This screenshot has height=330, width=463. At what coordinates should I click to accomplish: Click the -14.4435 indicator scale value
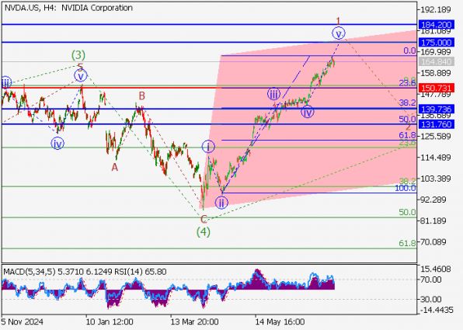click(x=437, y=311)
